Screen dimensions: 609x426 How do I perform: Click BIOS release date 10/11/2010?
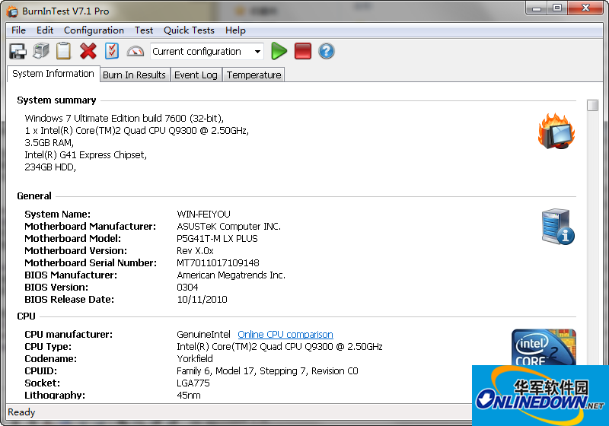(202, 300)
